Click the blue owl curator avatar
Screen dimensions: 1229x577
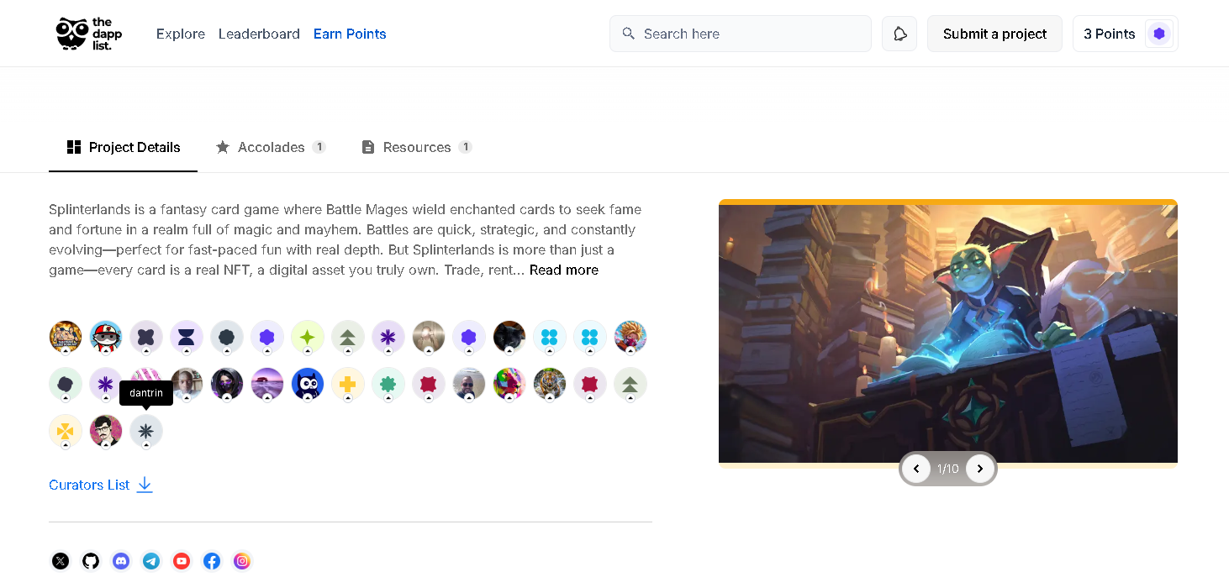point(308,384)
